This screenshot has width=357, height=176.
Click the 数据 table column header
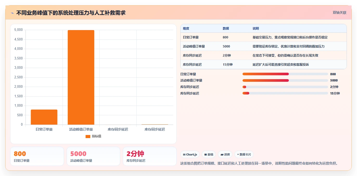(226, 29)
